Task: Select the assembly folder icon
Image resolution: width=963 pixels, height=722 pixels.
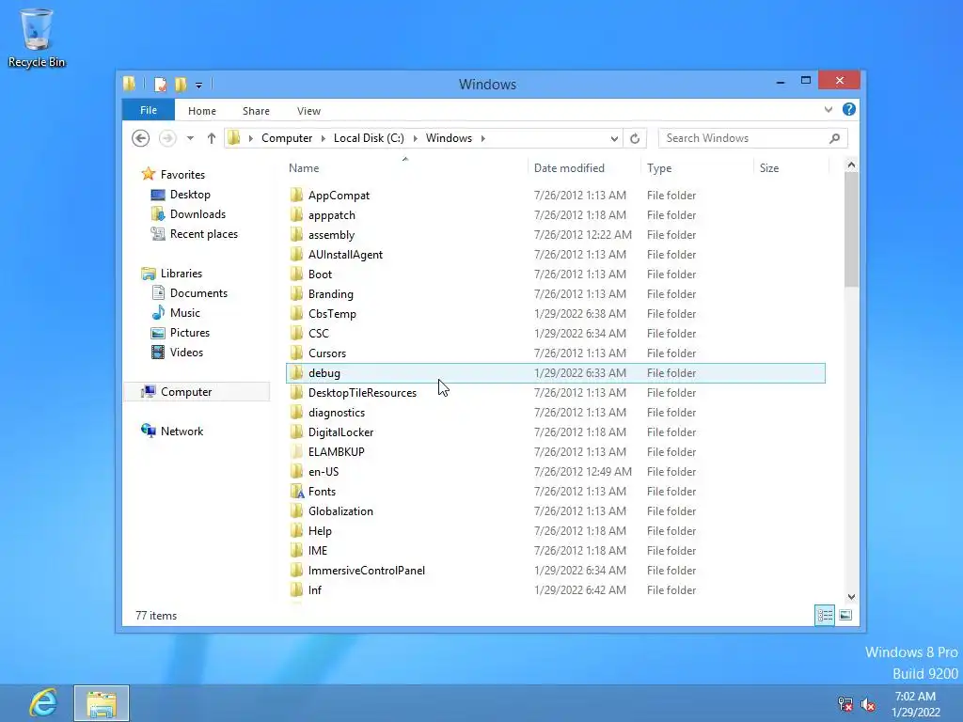Action: coord(296,234)
